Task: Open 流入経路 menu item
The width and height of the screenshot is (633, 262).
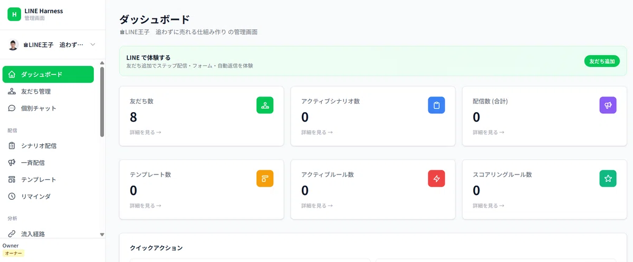Action: pos(48,234)
